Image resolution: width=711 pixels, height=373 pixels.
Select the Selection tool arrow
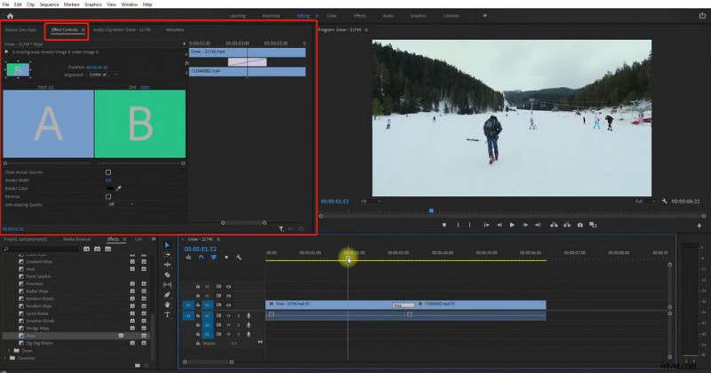(x=167, y=245)
